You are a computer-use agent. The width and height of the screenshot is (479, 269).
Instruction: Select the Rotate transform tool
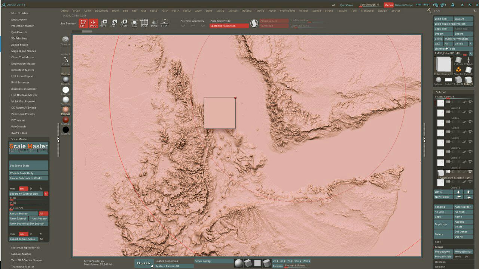(123, 23)
